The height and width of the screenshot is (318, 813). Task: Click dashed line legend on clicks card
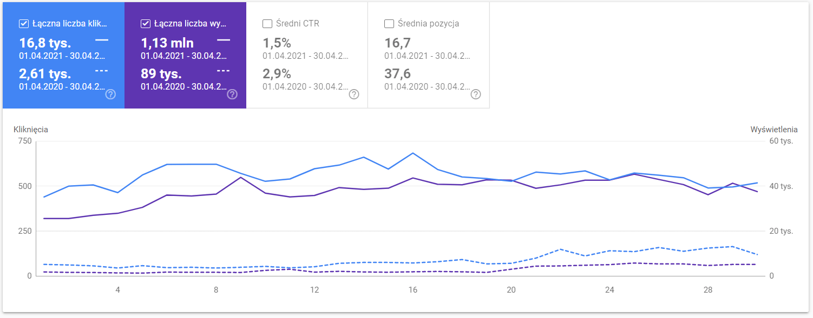[x=102, y=71]
